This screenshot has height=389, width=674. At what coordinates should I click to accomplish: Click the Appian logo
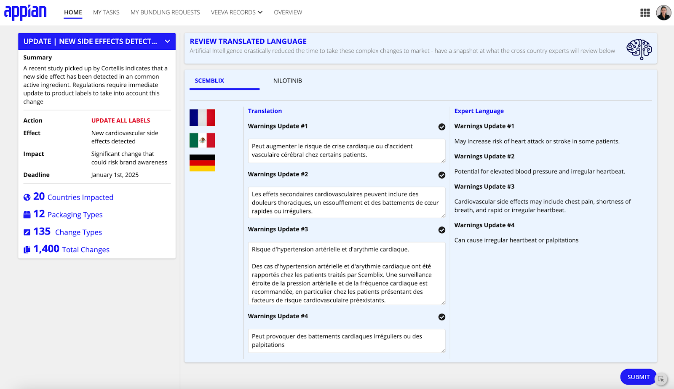point(25,12)
